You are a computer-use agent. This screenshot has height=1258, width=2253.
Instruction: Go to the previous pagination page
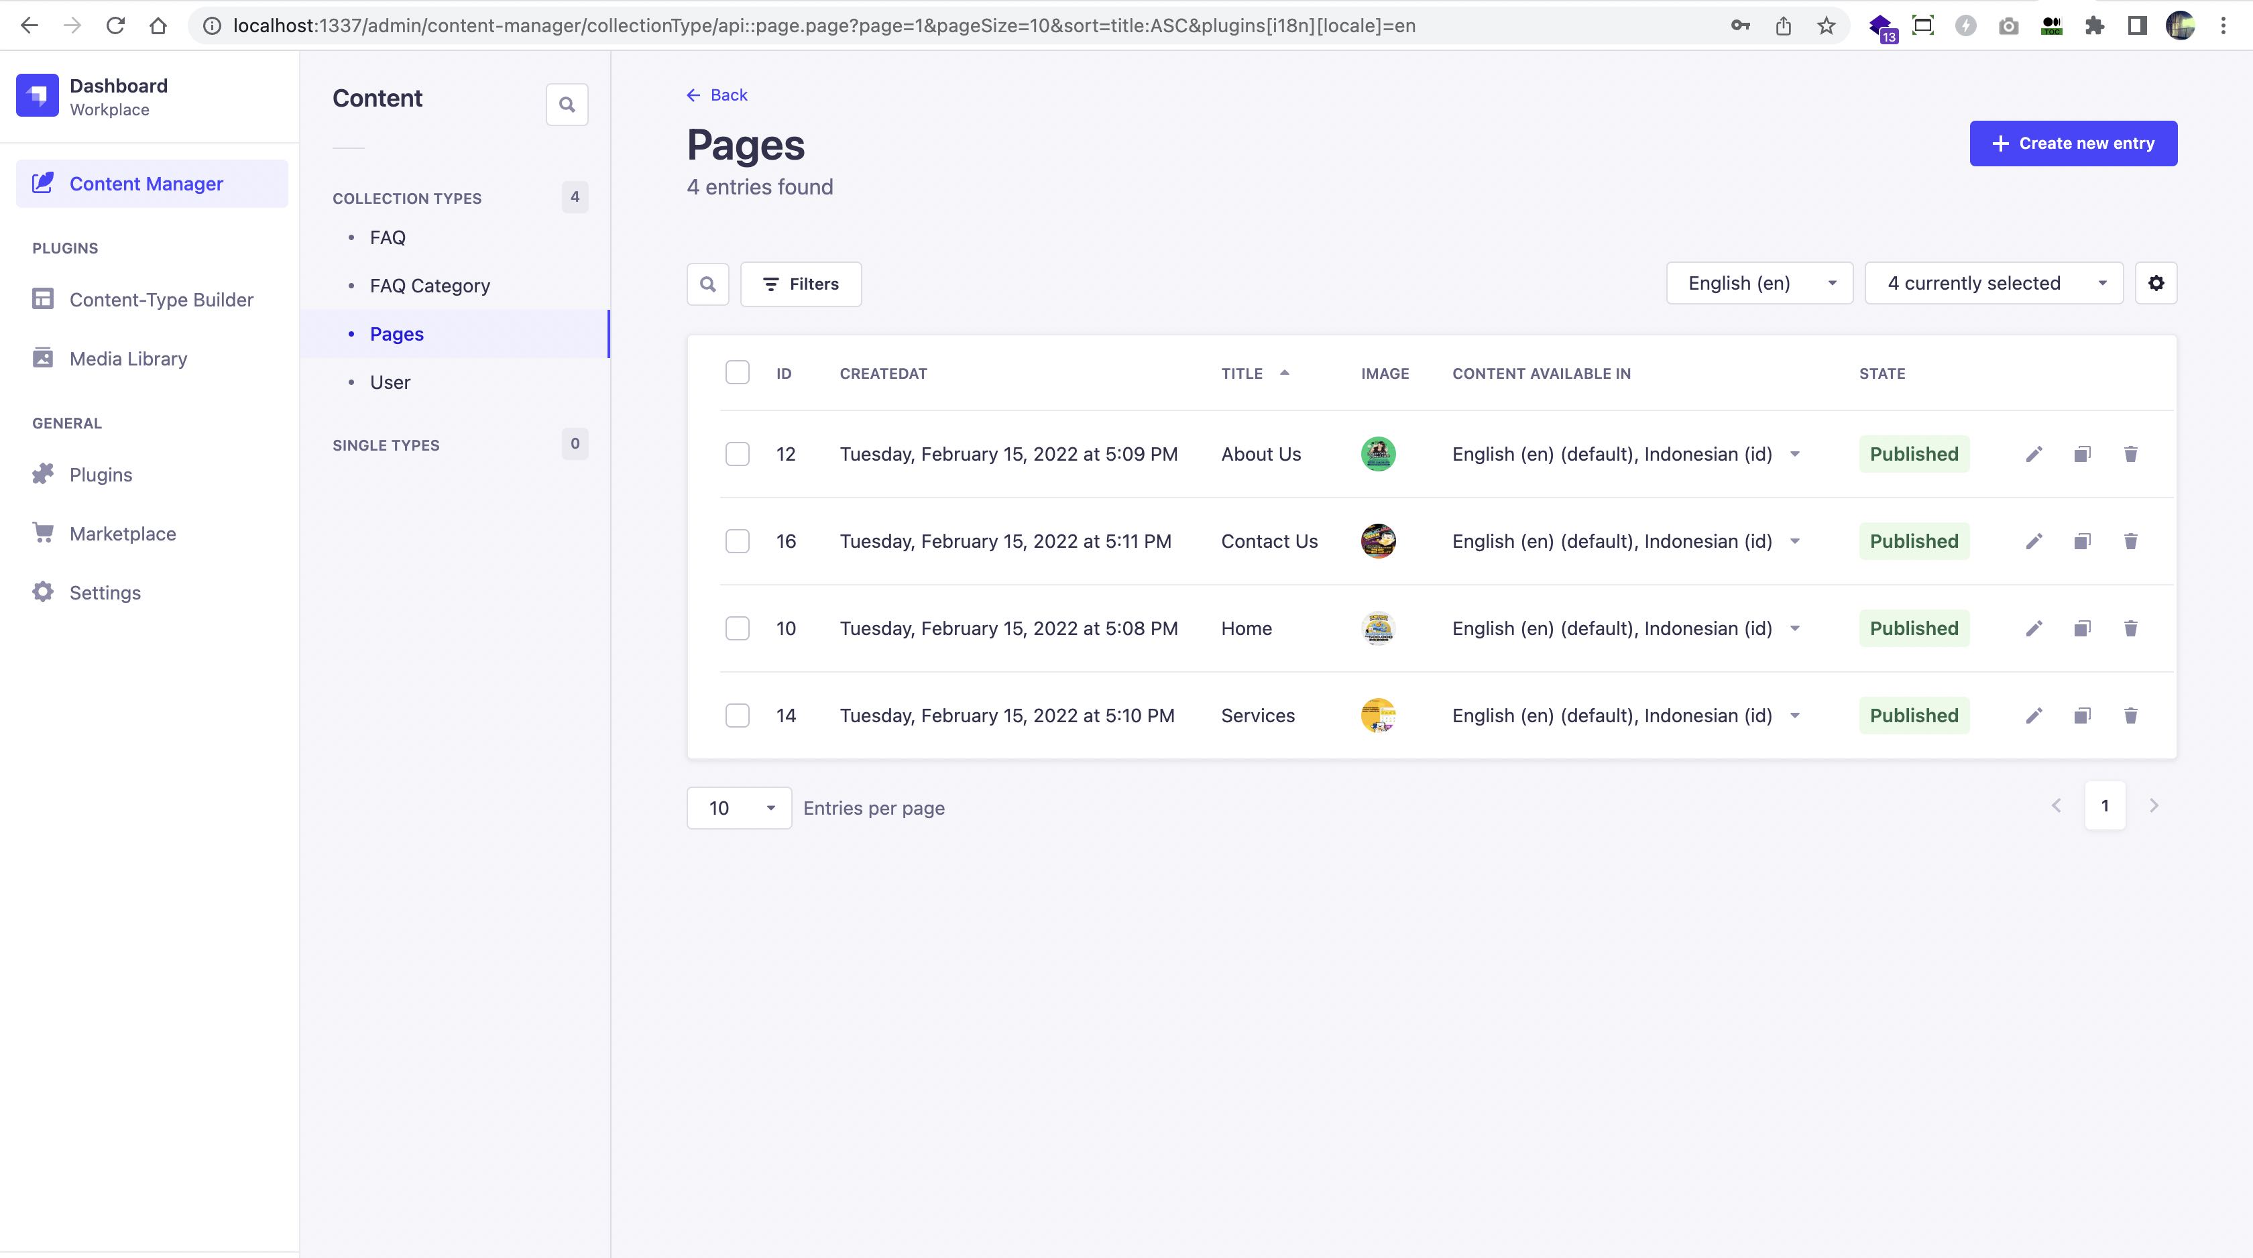pyautogui.click(x=2057, y=806)
